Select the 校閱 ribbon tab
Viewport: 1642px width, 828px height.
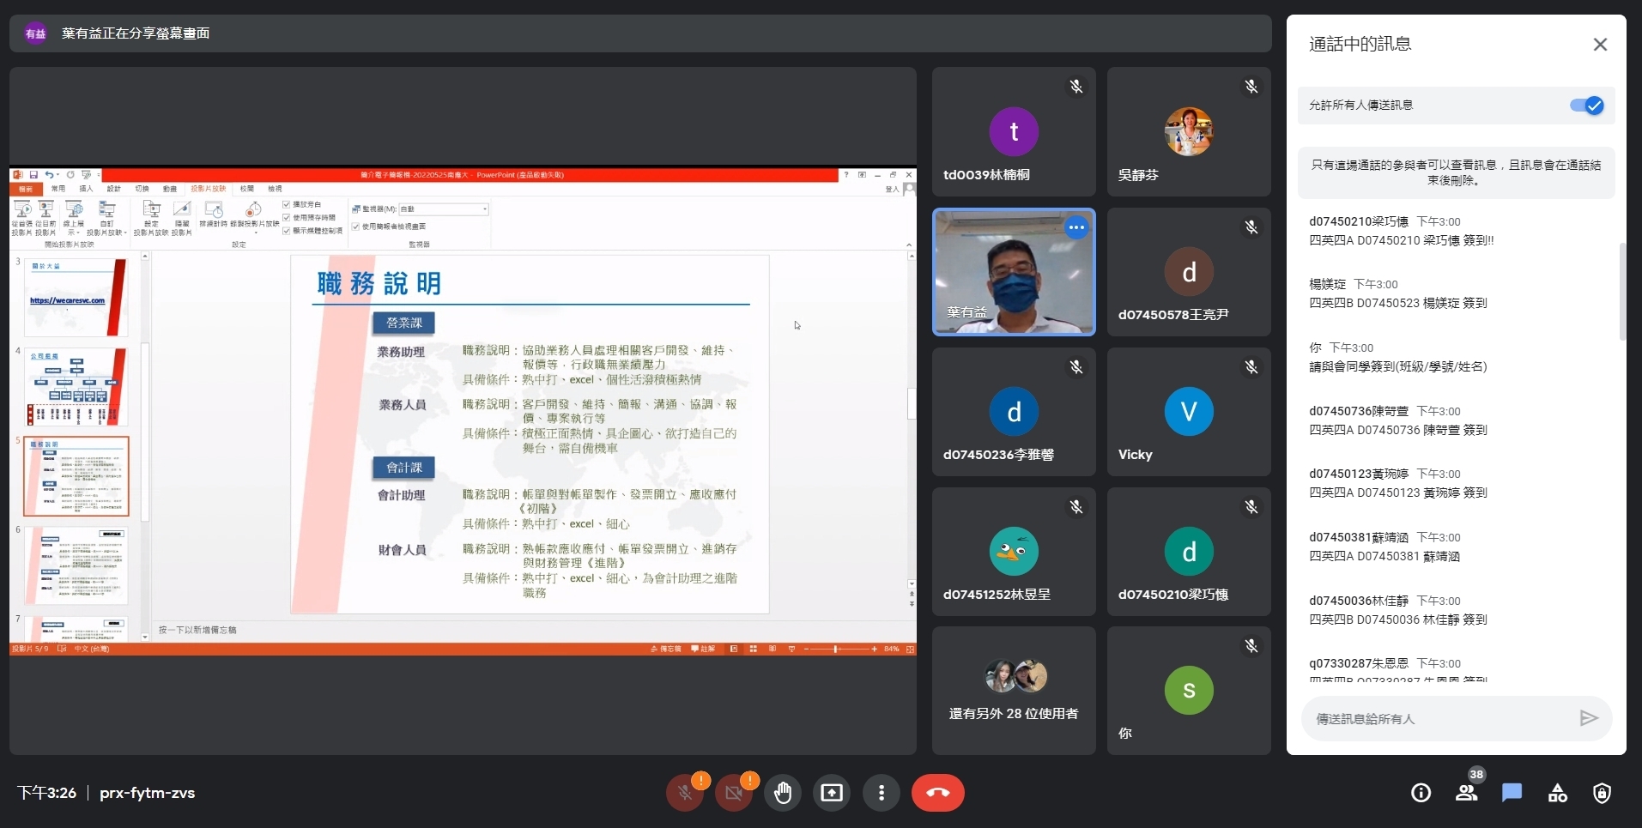(247, 189)
